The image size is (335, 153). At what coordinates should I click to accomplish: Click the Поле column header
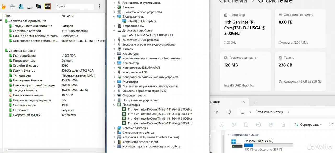9,16
